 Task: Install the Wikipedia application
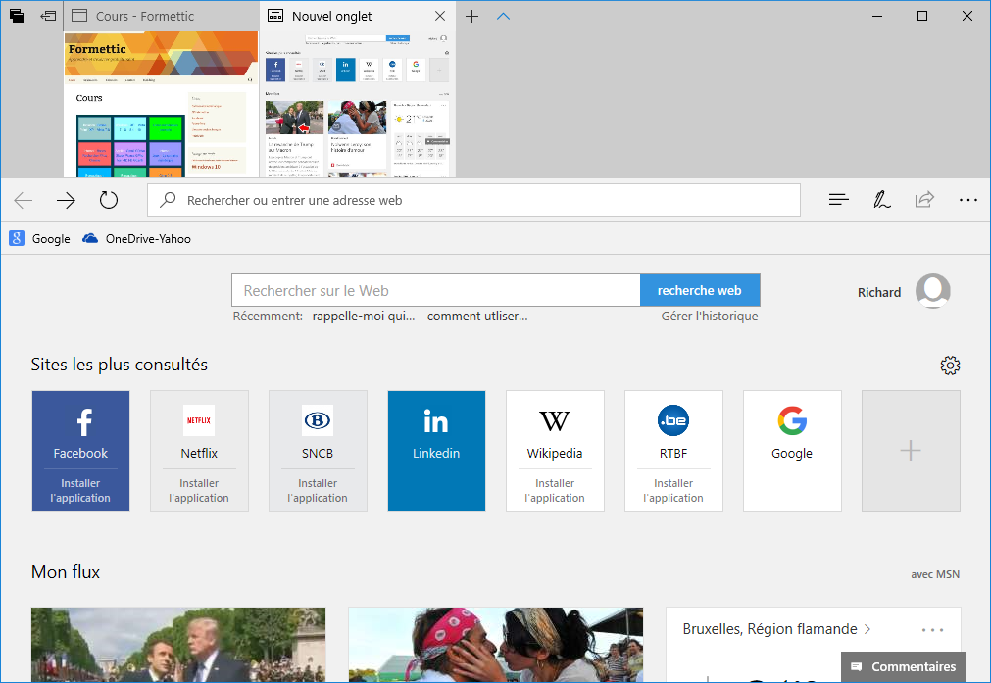tap(555, 490)
